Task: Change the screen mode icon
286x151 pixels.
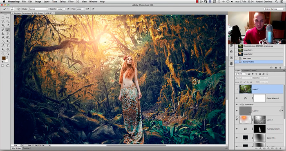Action: click(x=8, y=66)
